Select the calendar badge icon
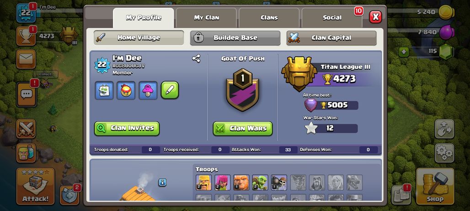The image size is (470, 211). pos(104,90)
